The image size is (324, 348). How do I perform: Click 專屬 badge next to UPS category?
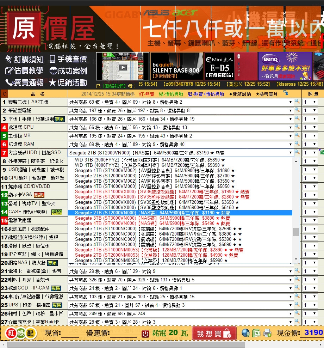coord(57,305)
